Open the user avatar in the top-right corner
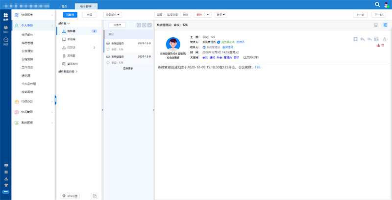The width and height of the screenshot is (392, 200). [x=386, y=4]
